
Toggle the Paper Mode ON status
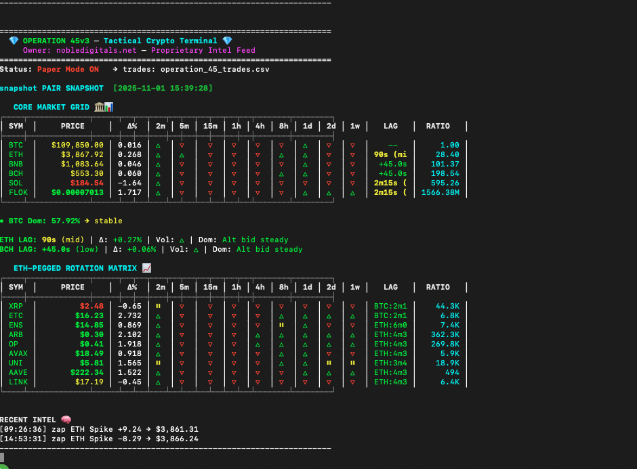68,69
